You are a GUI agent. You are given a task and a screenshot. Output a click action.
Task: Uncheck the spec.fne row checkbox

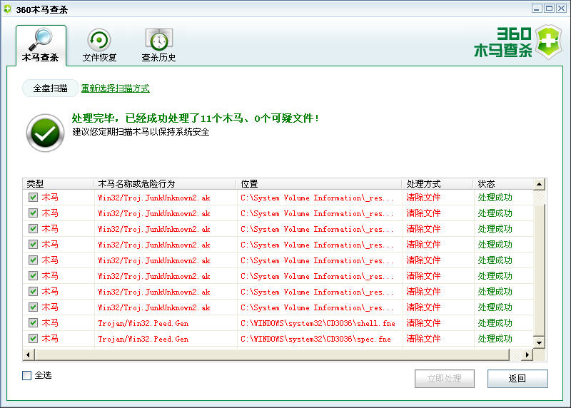(x=33, y=339)
